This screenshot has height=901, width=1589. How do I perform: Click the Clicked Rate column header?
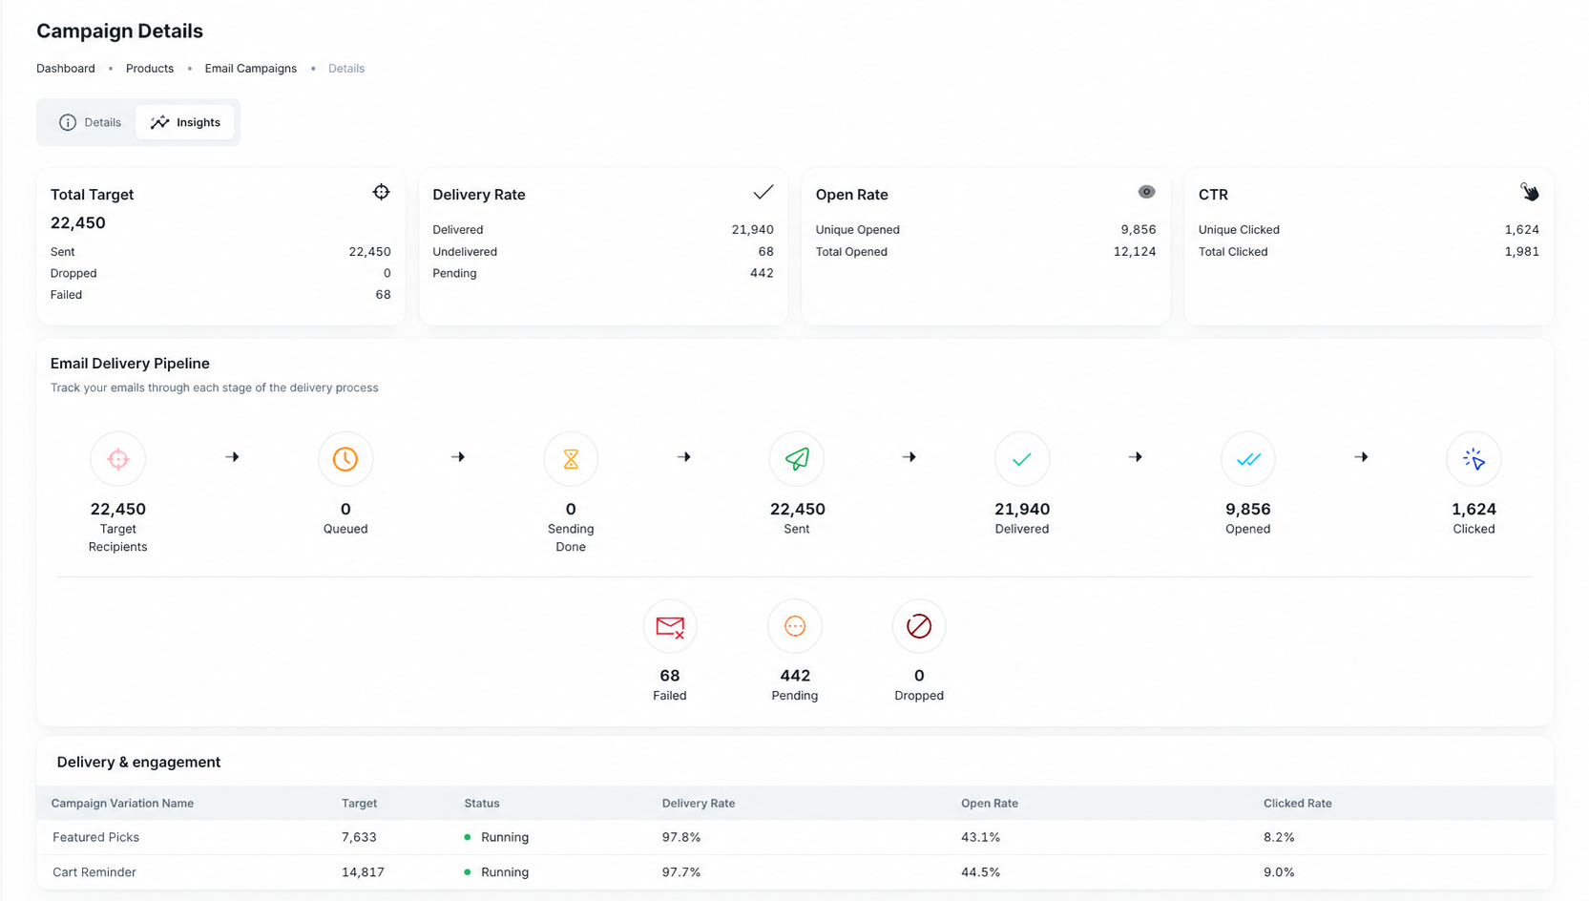[1298, 804]
